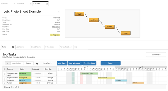Check the Image Selection row checkbox
The width and height of the screenshot is (168, 91).
tap(4, 77)
